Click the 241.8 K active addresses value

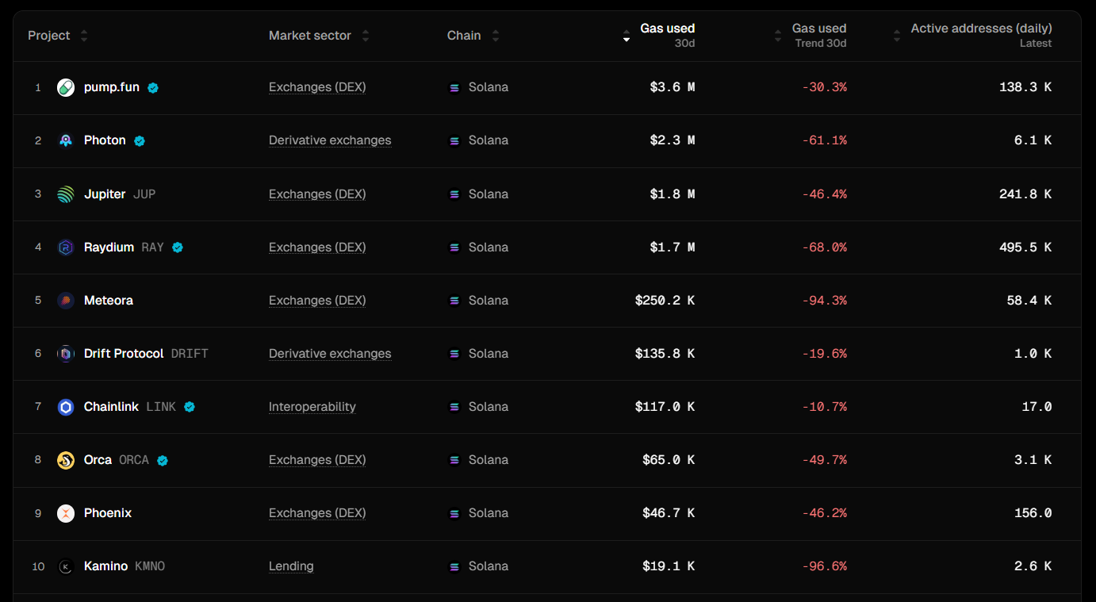(1025, 194)
